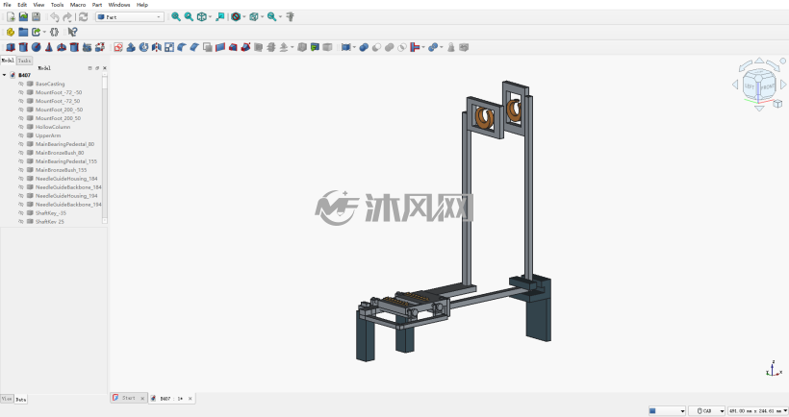The height and width of the screenshot is (417, 789).
Task: Toggle visibility of MountFoot_-72_-50
Action: click(21, 92)
